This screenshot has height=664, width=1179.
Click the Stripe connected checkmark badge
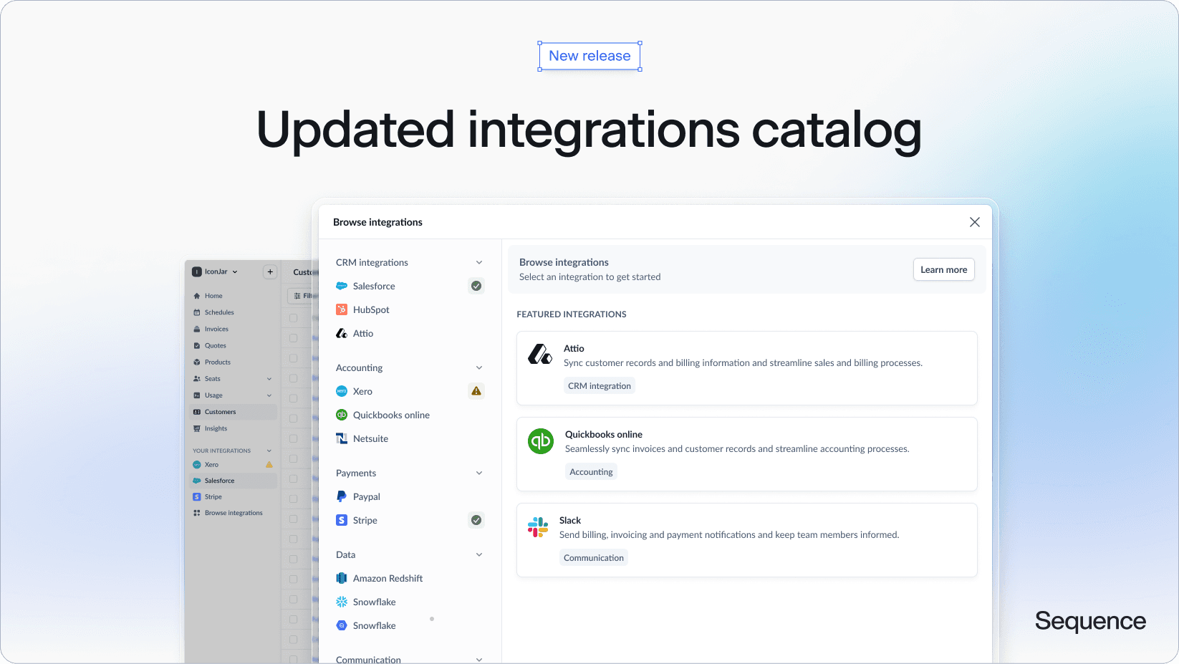(x=476, y=520)
